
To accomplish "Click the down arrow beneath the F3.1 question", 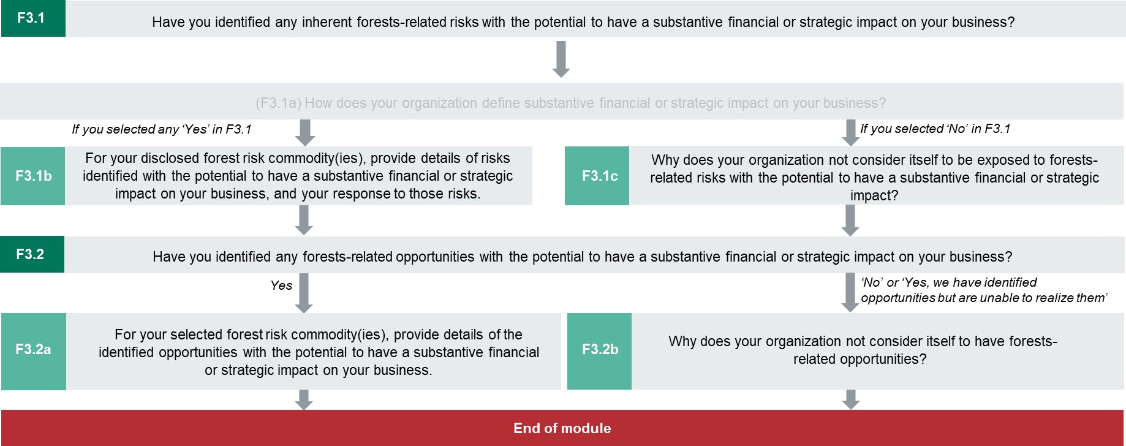I will tap(561, 59).
